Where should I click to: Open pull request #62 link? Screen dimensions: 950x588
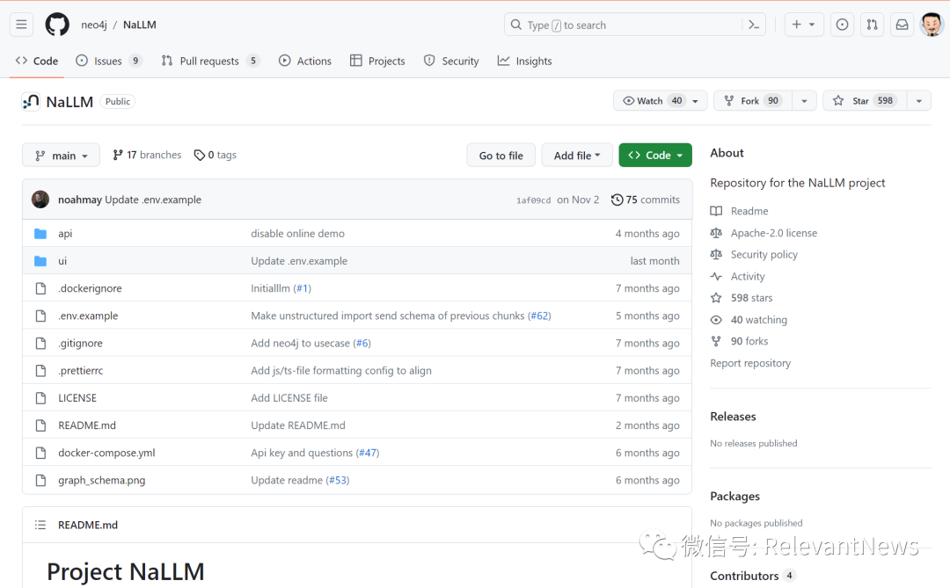click(539, 316)
